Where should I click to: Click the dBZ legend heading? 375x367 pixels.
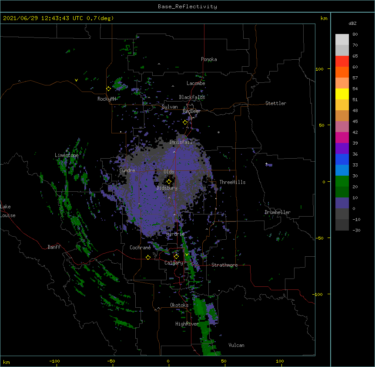(352, 23)
